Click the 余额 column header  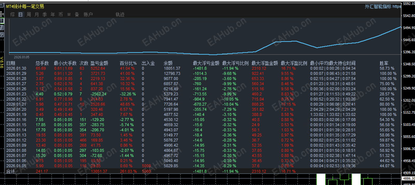click(x=168, y=63)
